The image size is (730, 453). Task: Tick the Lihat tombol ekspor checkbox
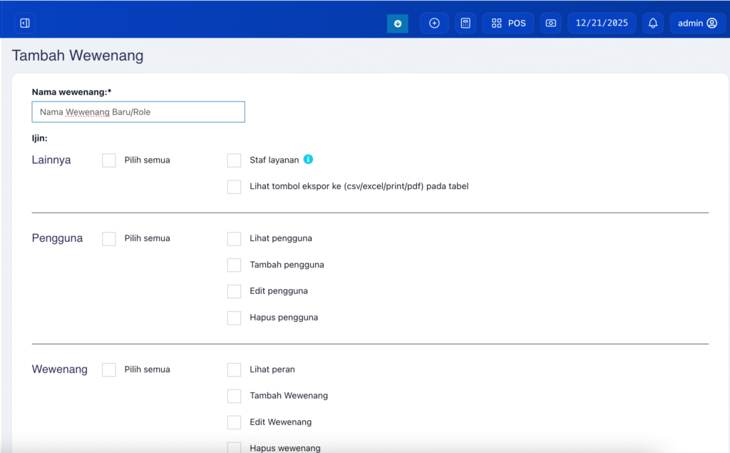[x=235, y=187]
